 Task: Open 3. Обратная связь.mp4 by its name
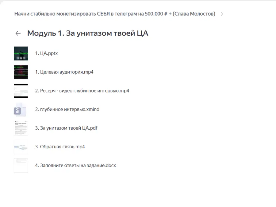pos(60,147)
